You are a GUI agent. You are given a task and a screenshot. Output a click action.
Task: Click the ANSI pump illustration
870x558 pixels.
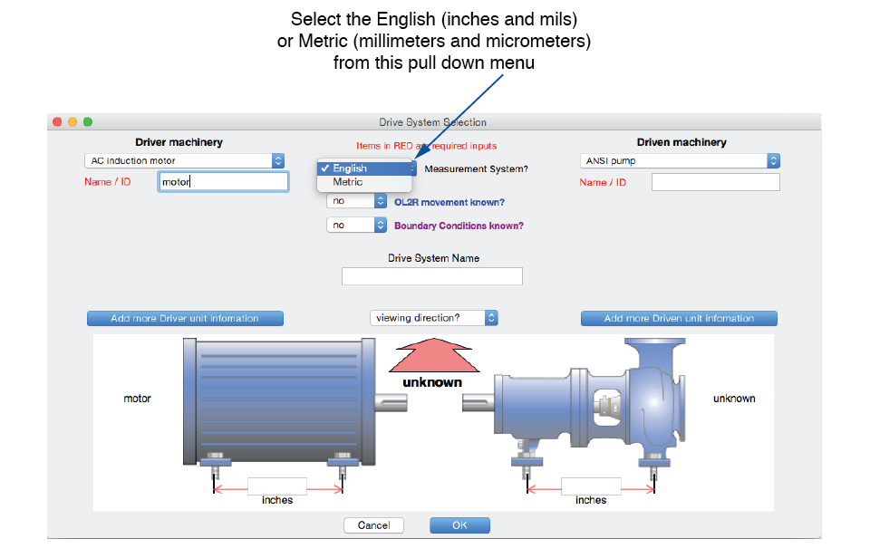point(575,408)
